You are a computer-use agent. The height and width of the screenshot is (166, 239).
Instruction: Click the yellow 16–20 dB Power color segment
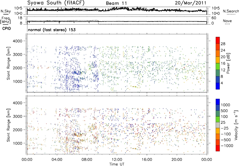[218, 60]
